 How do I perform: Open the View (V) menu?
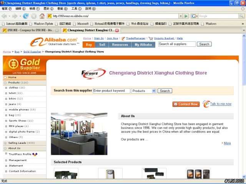click(x=34, y=9)
